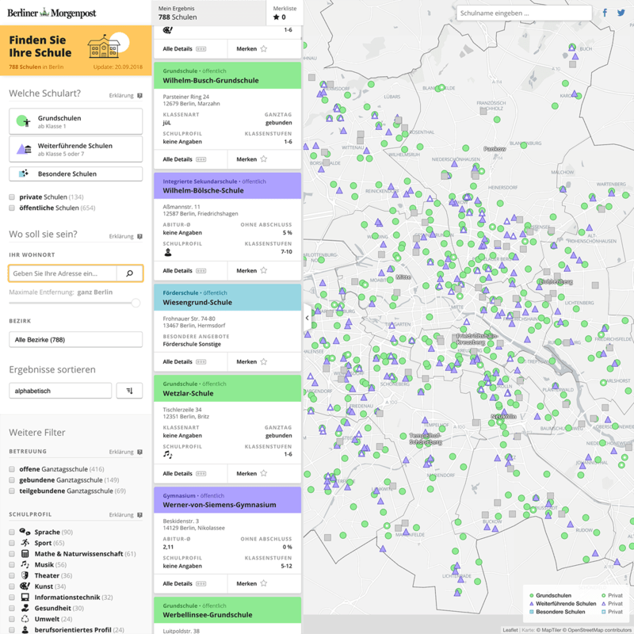Tick the Musik school profile checkbox

(12, 564)
